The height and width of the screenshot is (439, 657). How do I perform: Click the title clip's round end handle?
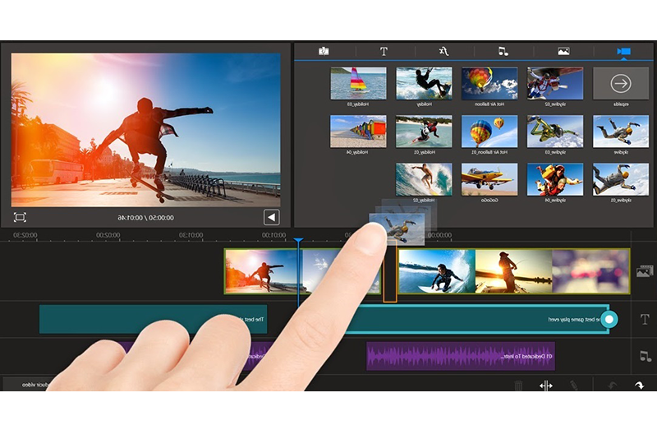click(609, 319)
